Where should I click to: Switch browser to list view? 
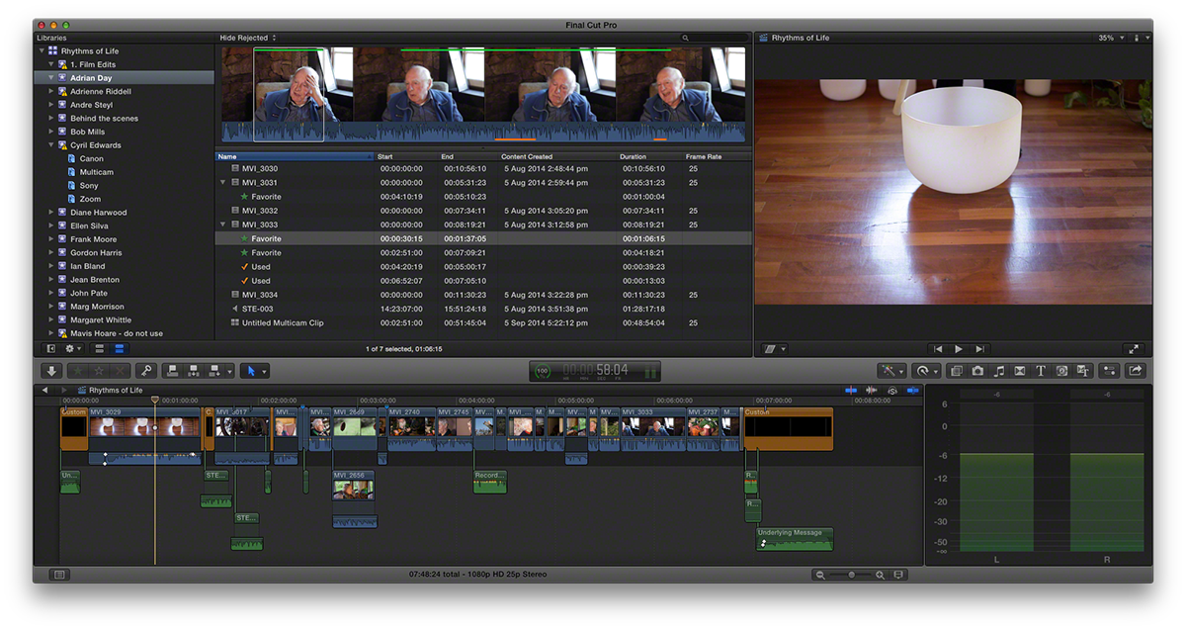click(119, 348)
